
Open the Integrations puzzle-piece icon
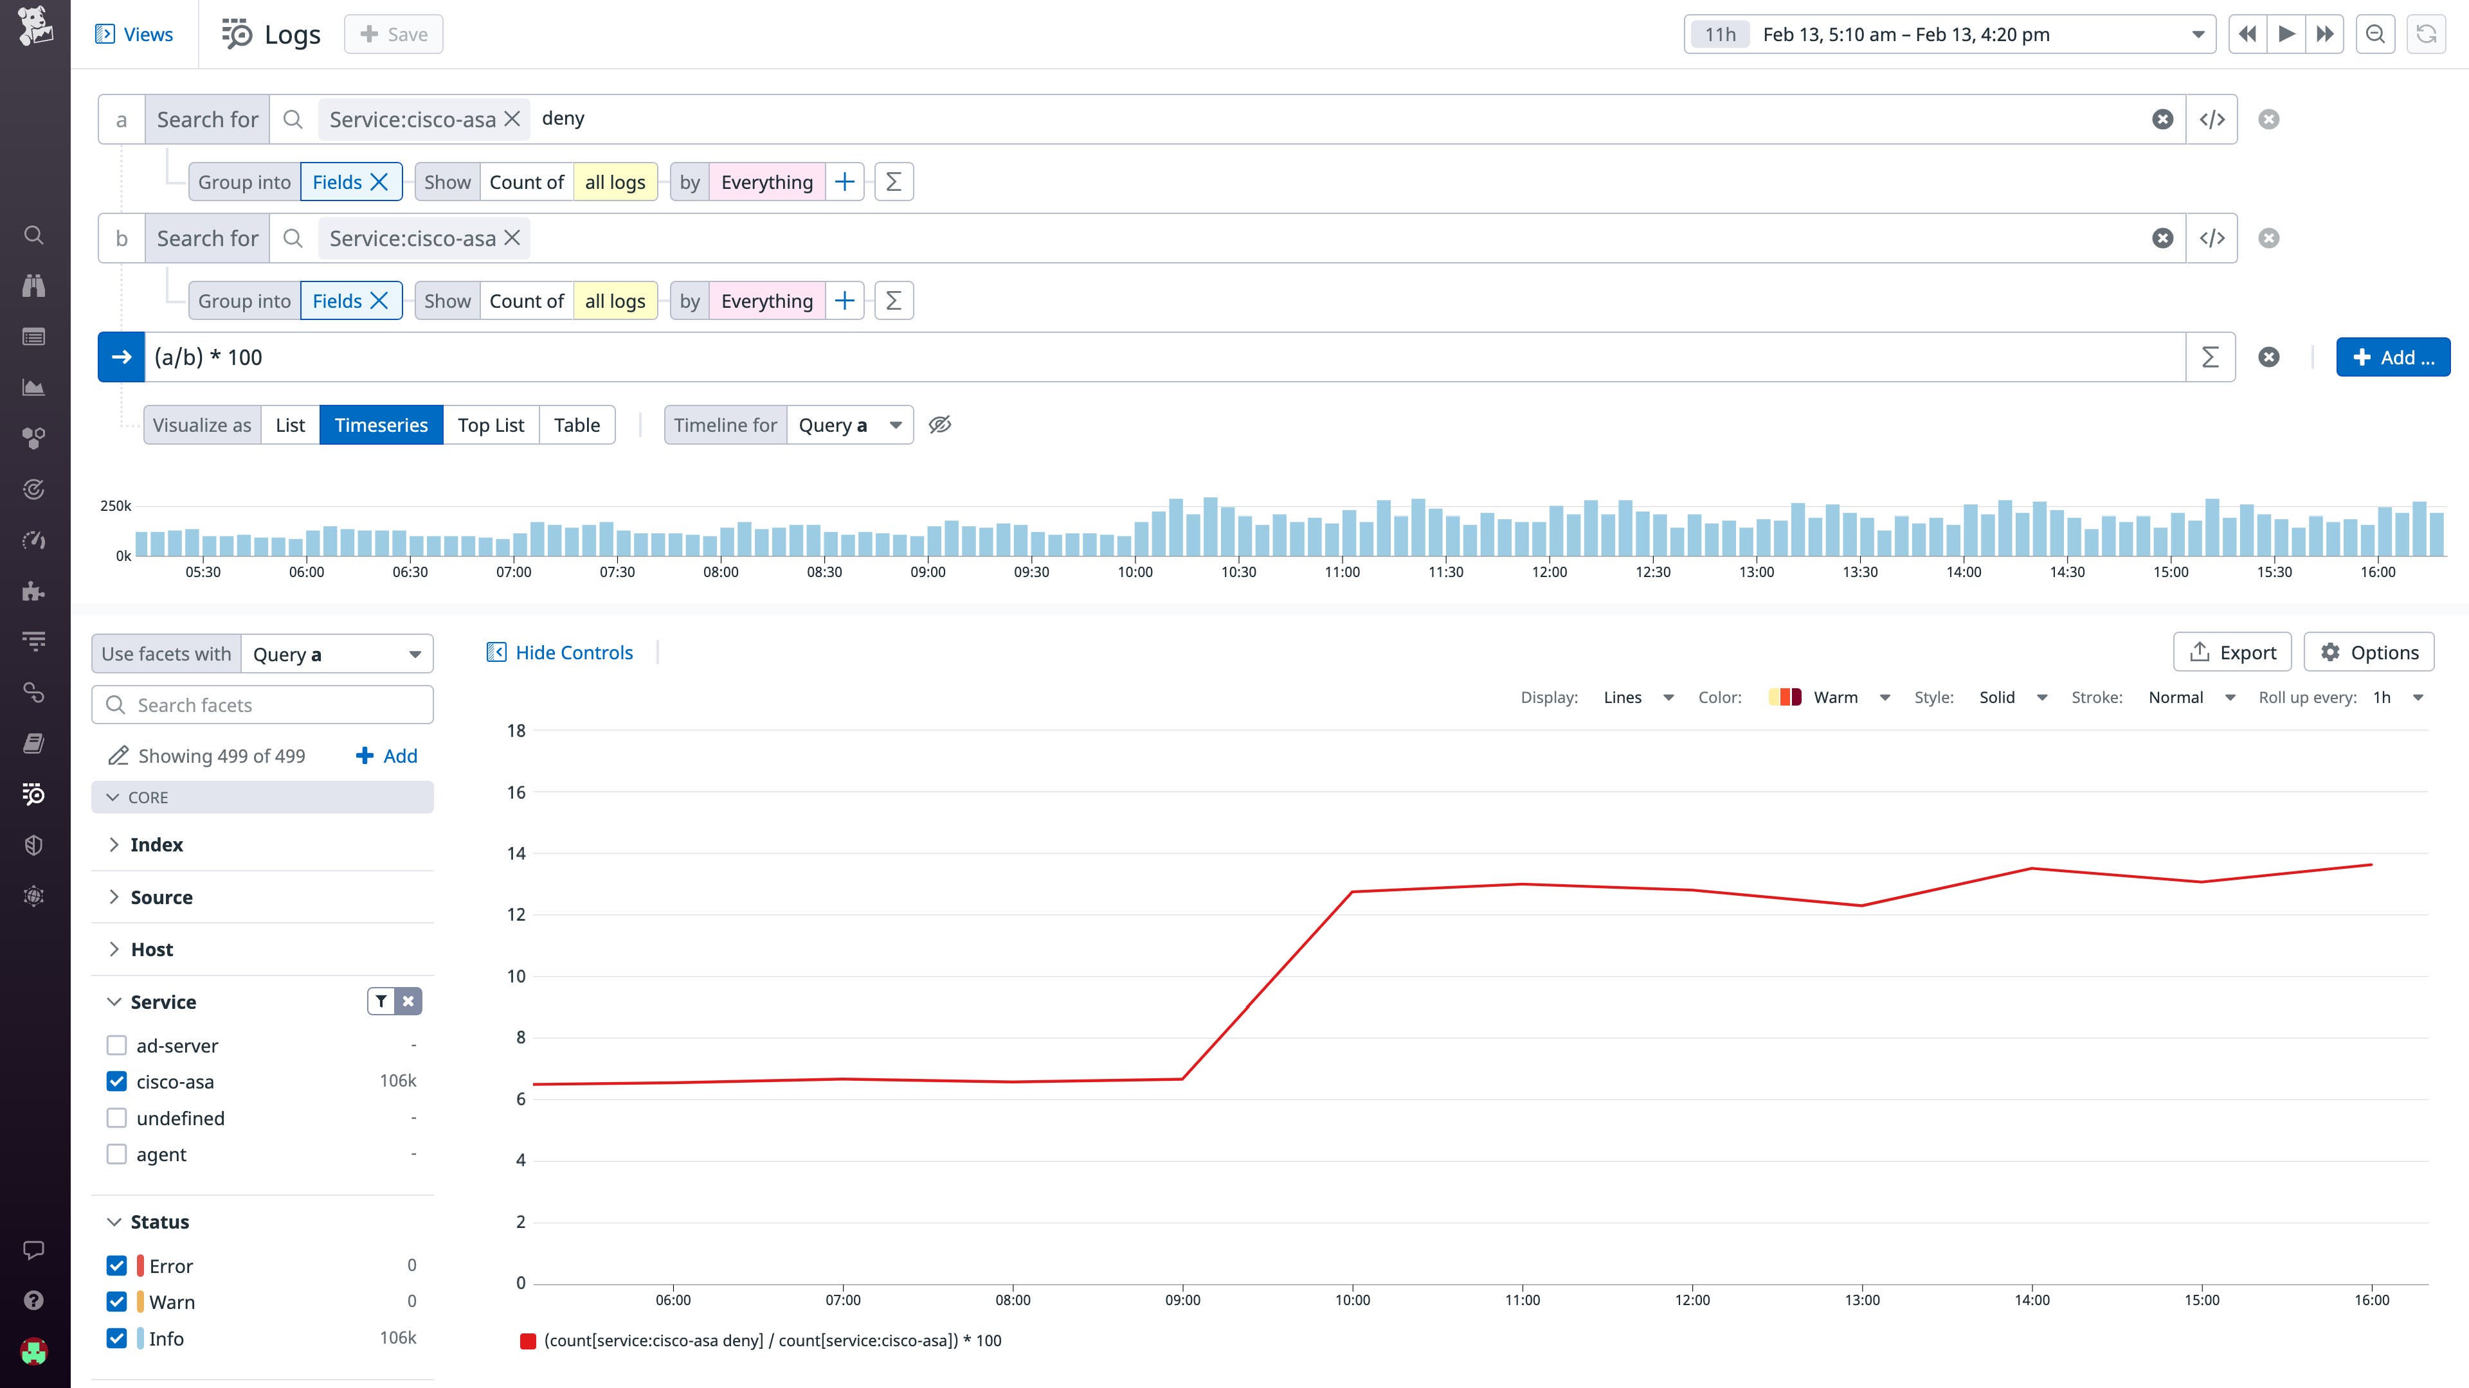click(x=33, y=591)
